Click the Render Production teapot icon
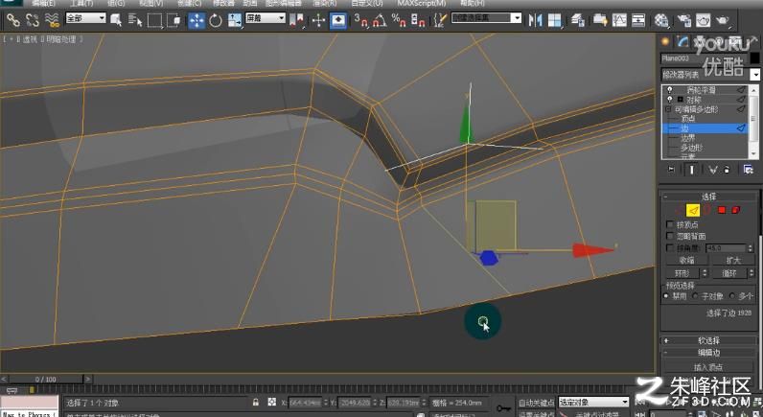763x417 pixels. (x=723, y=20)
